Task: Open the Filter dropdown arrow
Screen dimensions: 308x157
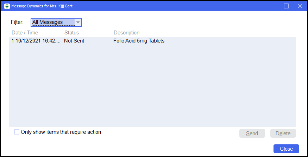Action: (x=78, y=22)
